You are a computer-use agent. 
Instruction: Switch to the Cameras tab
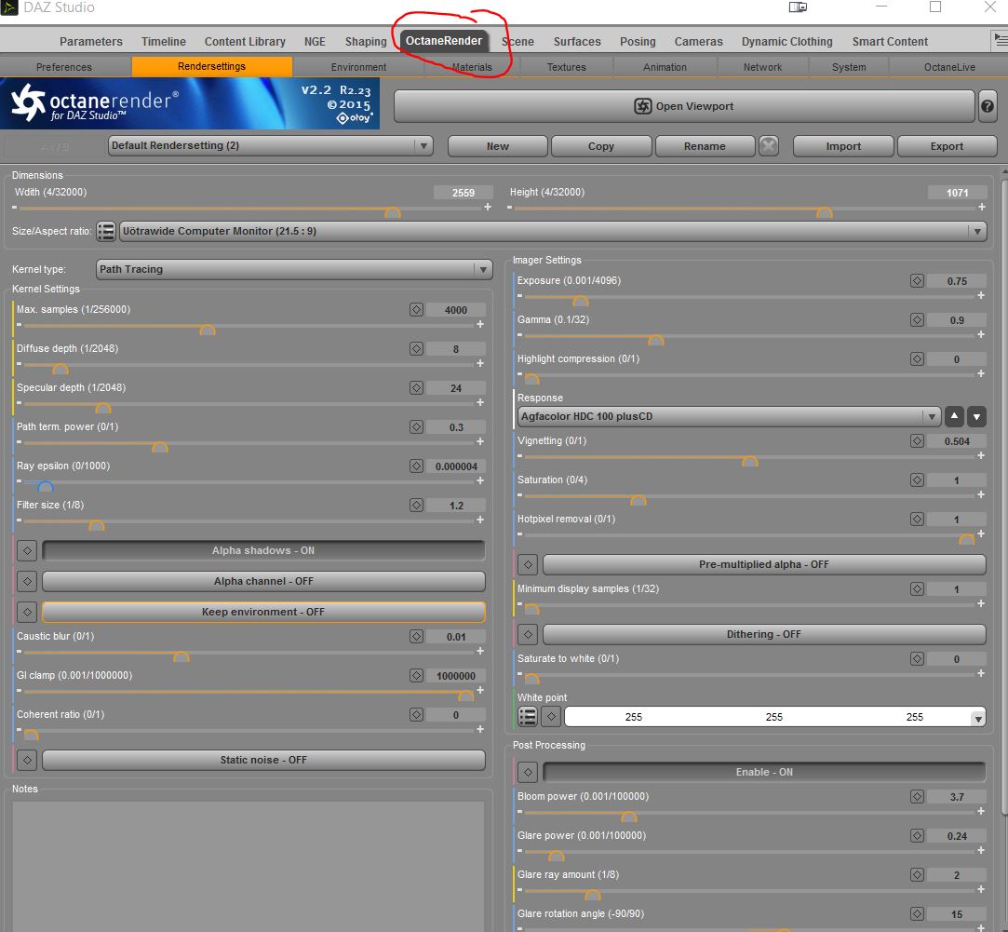pyautogui.click(x=698, y=41)
